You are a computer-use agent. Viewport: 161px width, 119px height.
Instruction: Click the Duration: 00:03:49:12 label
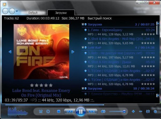pyautogui.click(x=43, y=18)
